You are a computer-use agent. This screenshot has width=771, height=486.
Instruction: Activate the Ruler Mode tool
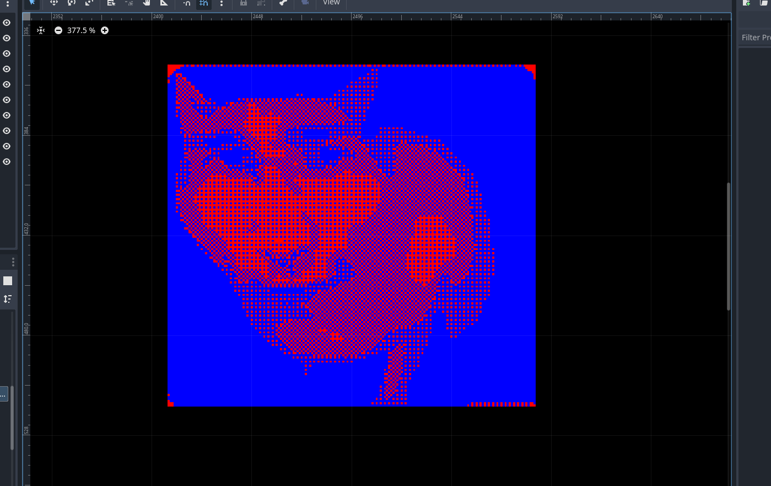[164, 2]
